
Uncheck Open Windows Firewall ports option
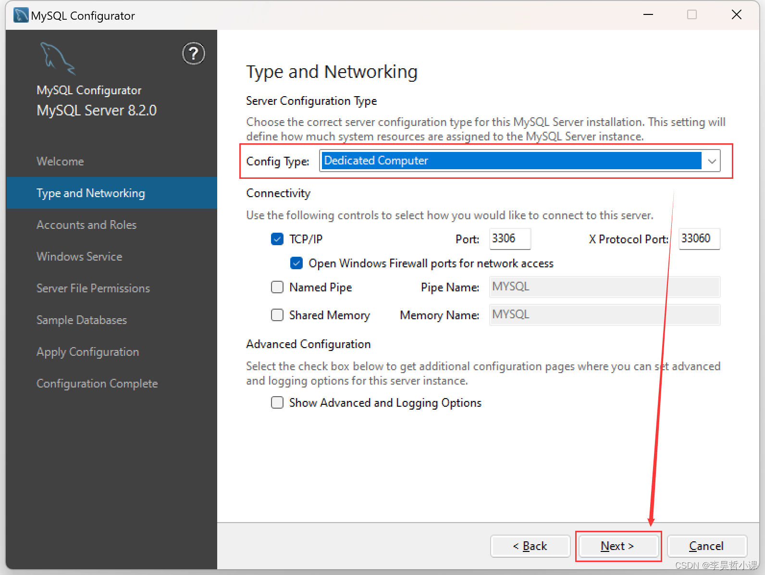click(x=296, y=263)
